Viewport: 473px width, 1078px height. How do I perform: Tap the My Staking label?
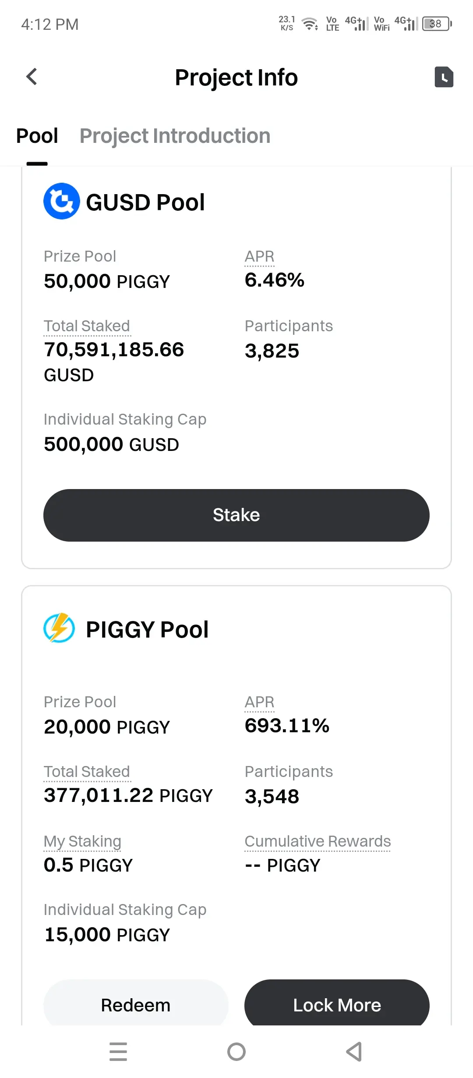pyautogui.click(x=82, y=841)
